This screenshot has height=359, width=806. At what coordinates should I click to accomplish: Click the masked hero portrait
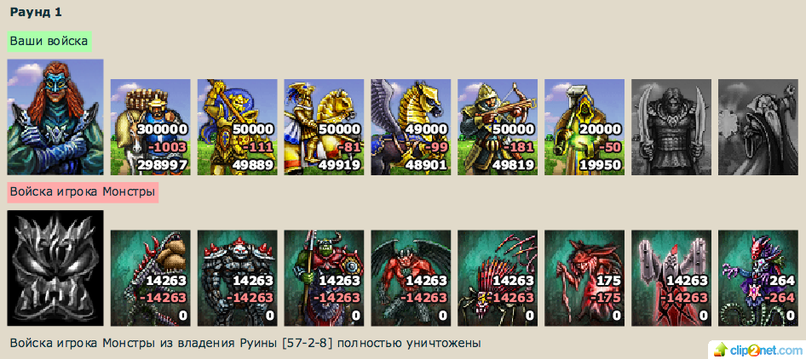(x=55, y=117)
